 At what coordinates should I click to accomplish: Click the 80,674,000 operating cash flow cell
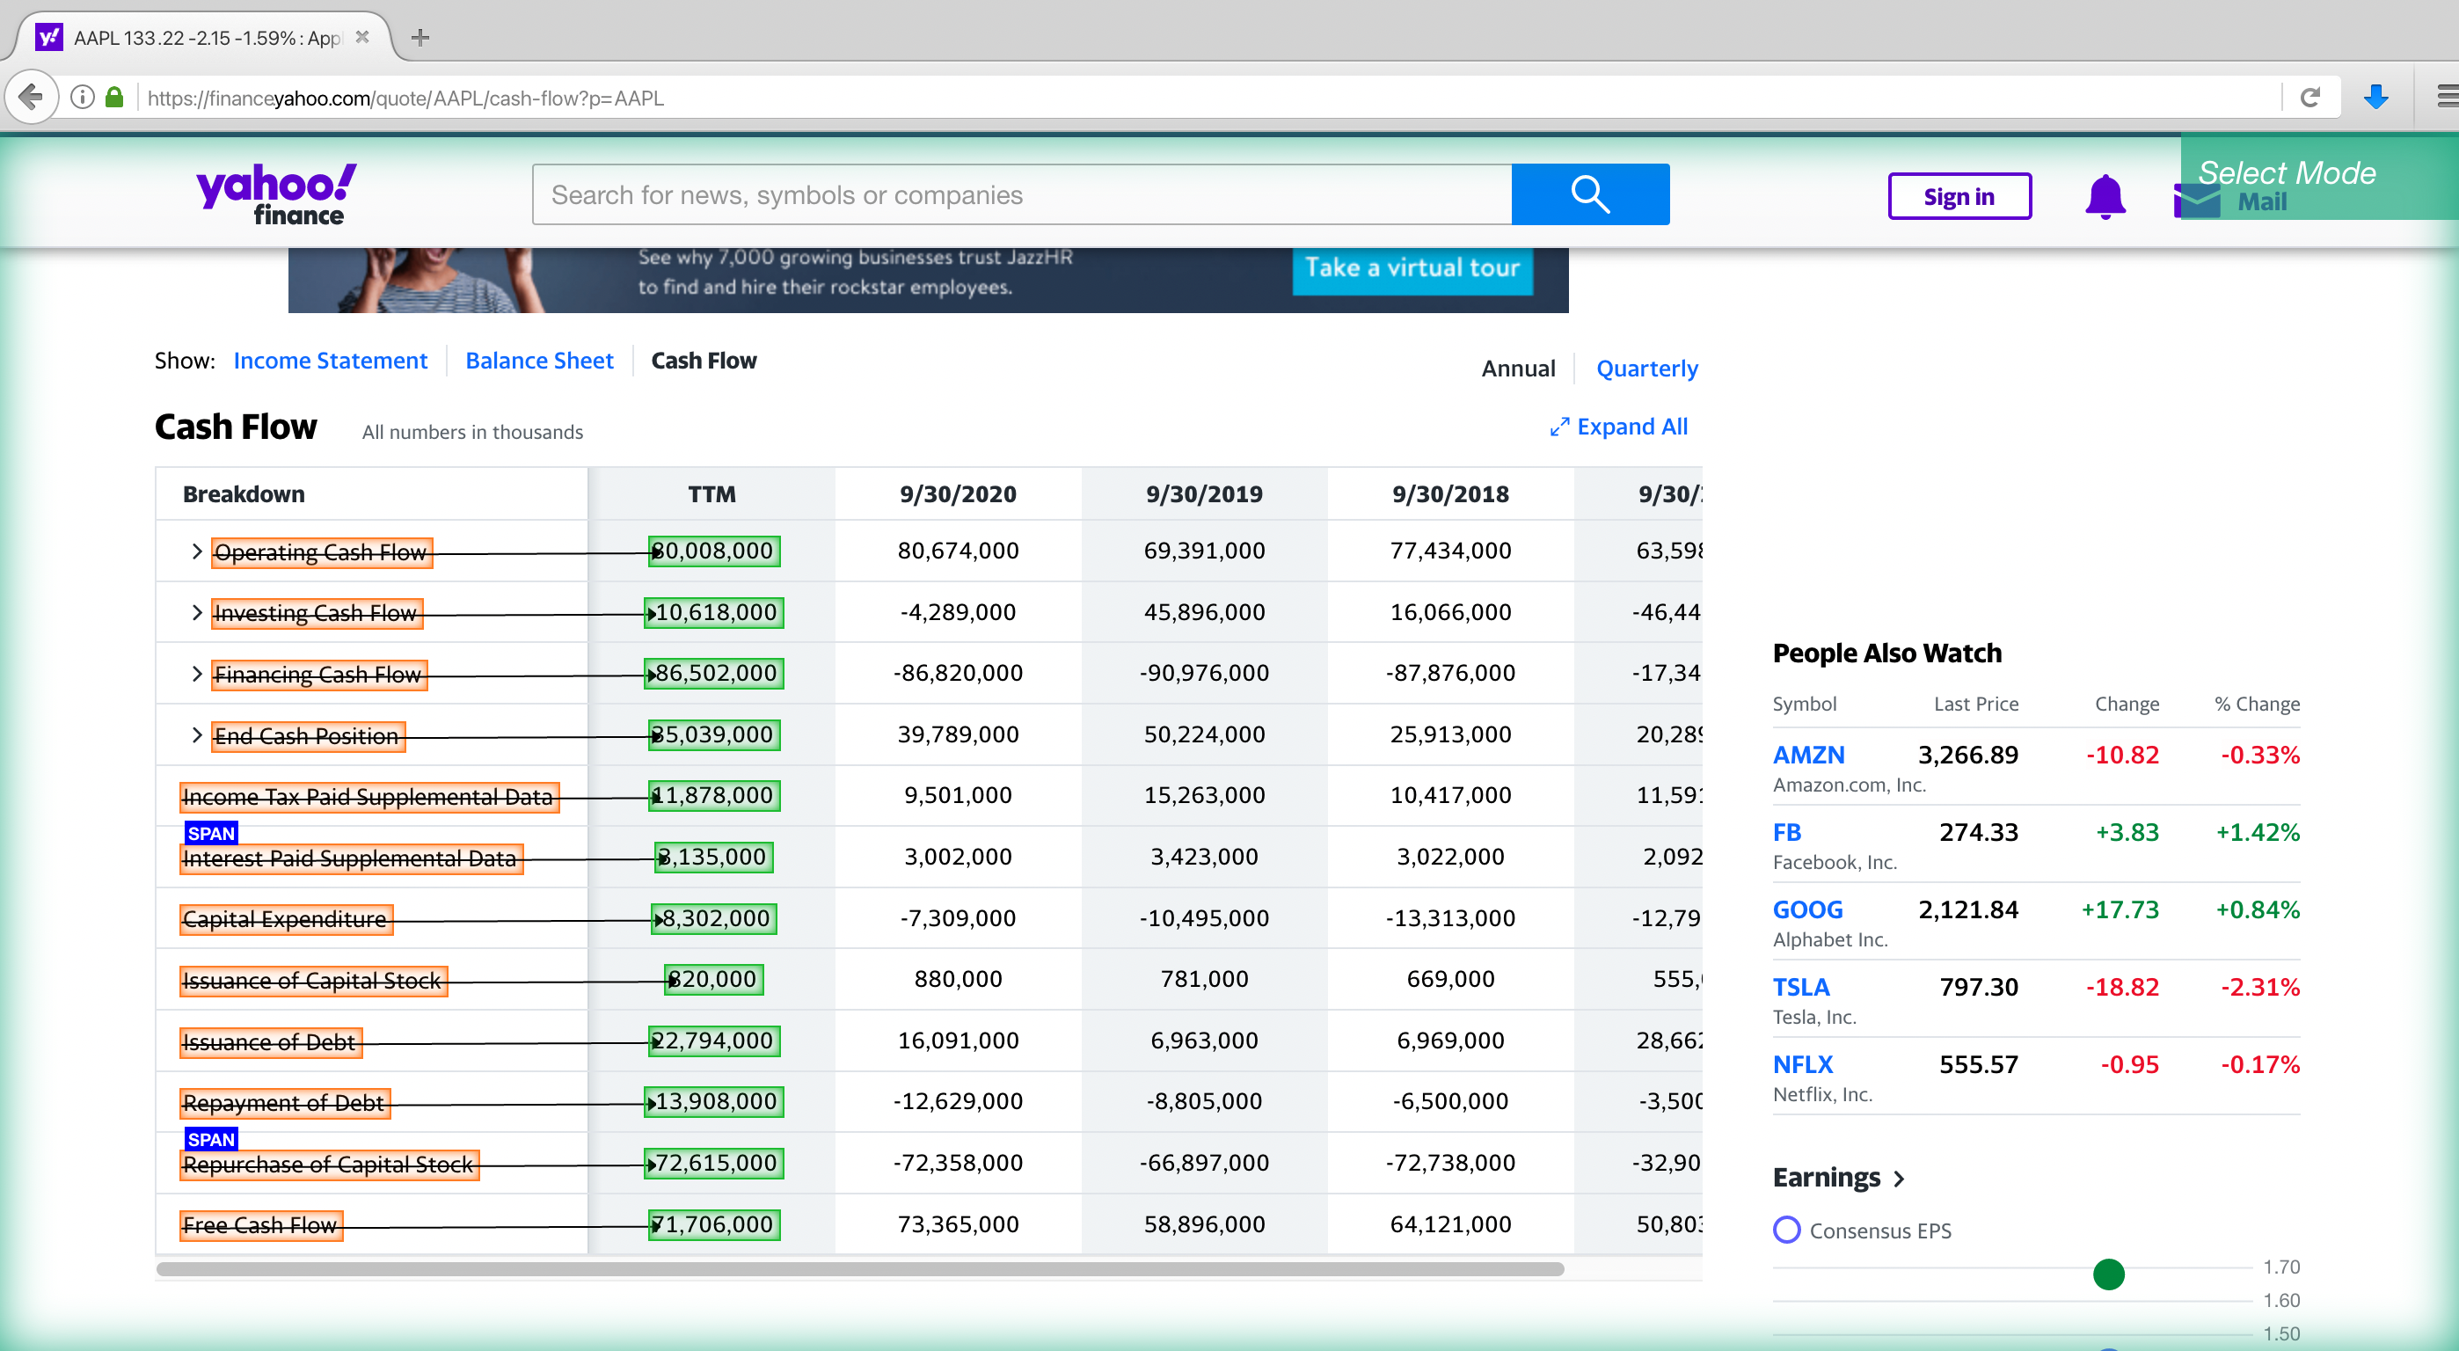(958, 551)
